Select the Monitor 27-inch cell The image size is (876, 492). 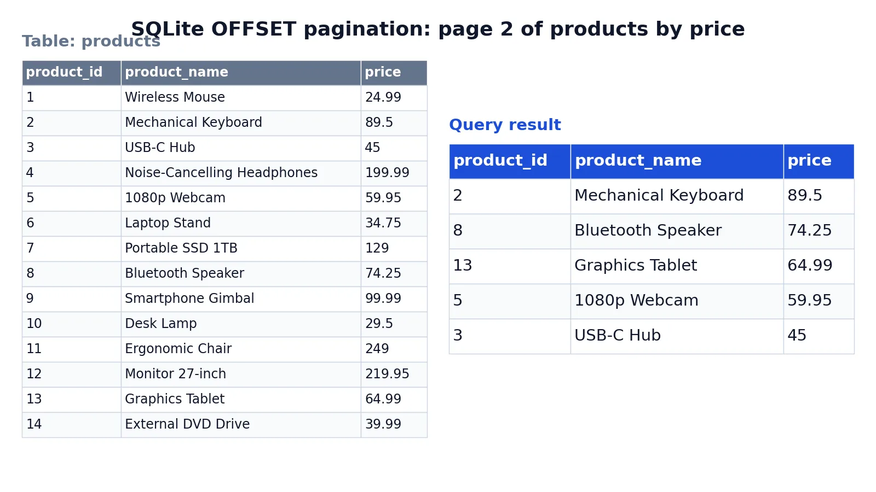pos(241,374)
